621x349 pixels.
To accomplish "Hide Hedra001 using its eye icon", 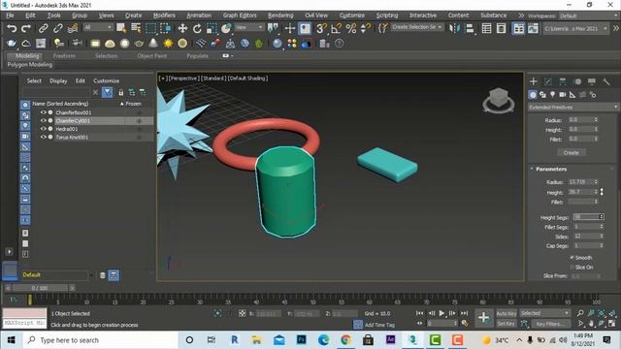I will (x=43, y=129).
